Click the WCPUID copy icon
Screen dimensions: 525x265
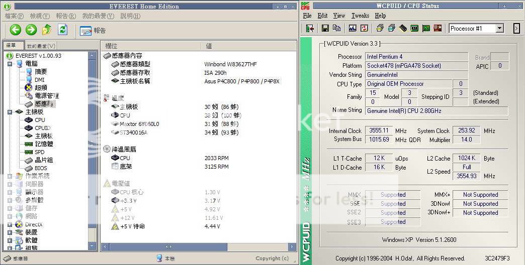click(x=336, y=28)
